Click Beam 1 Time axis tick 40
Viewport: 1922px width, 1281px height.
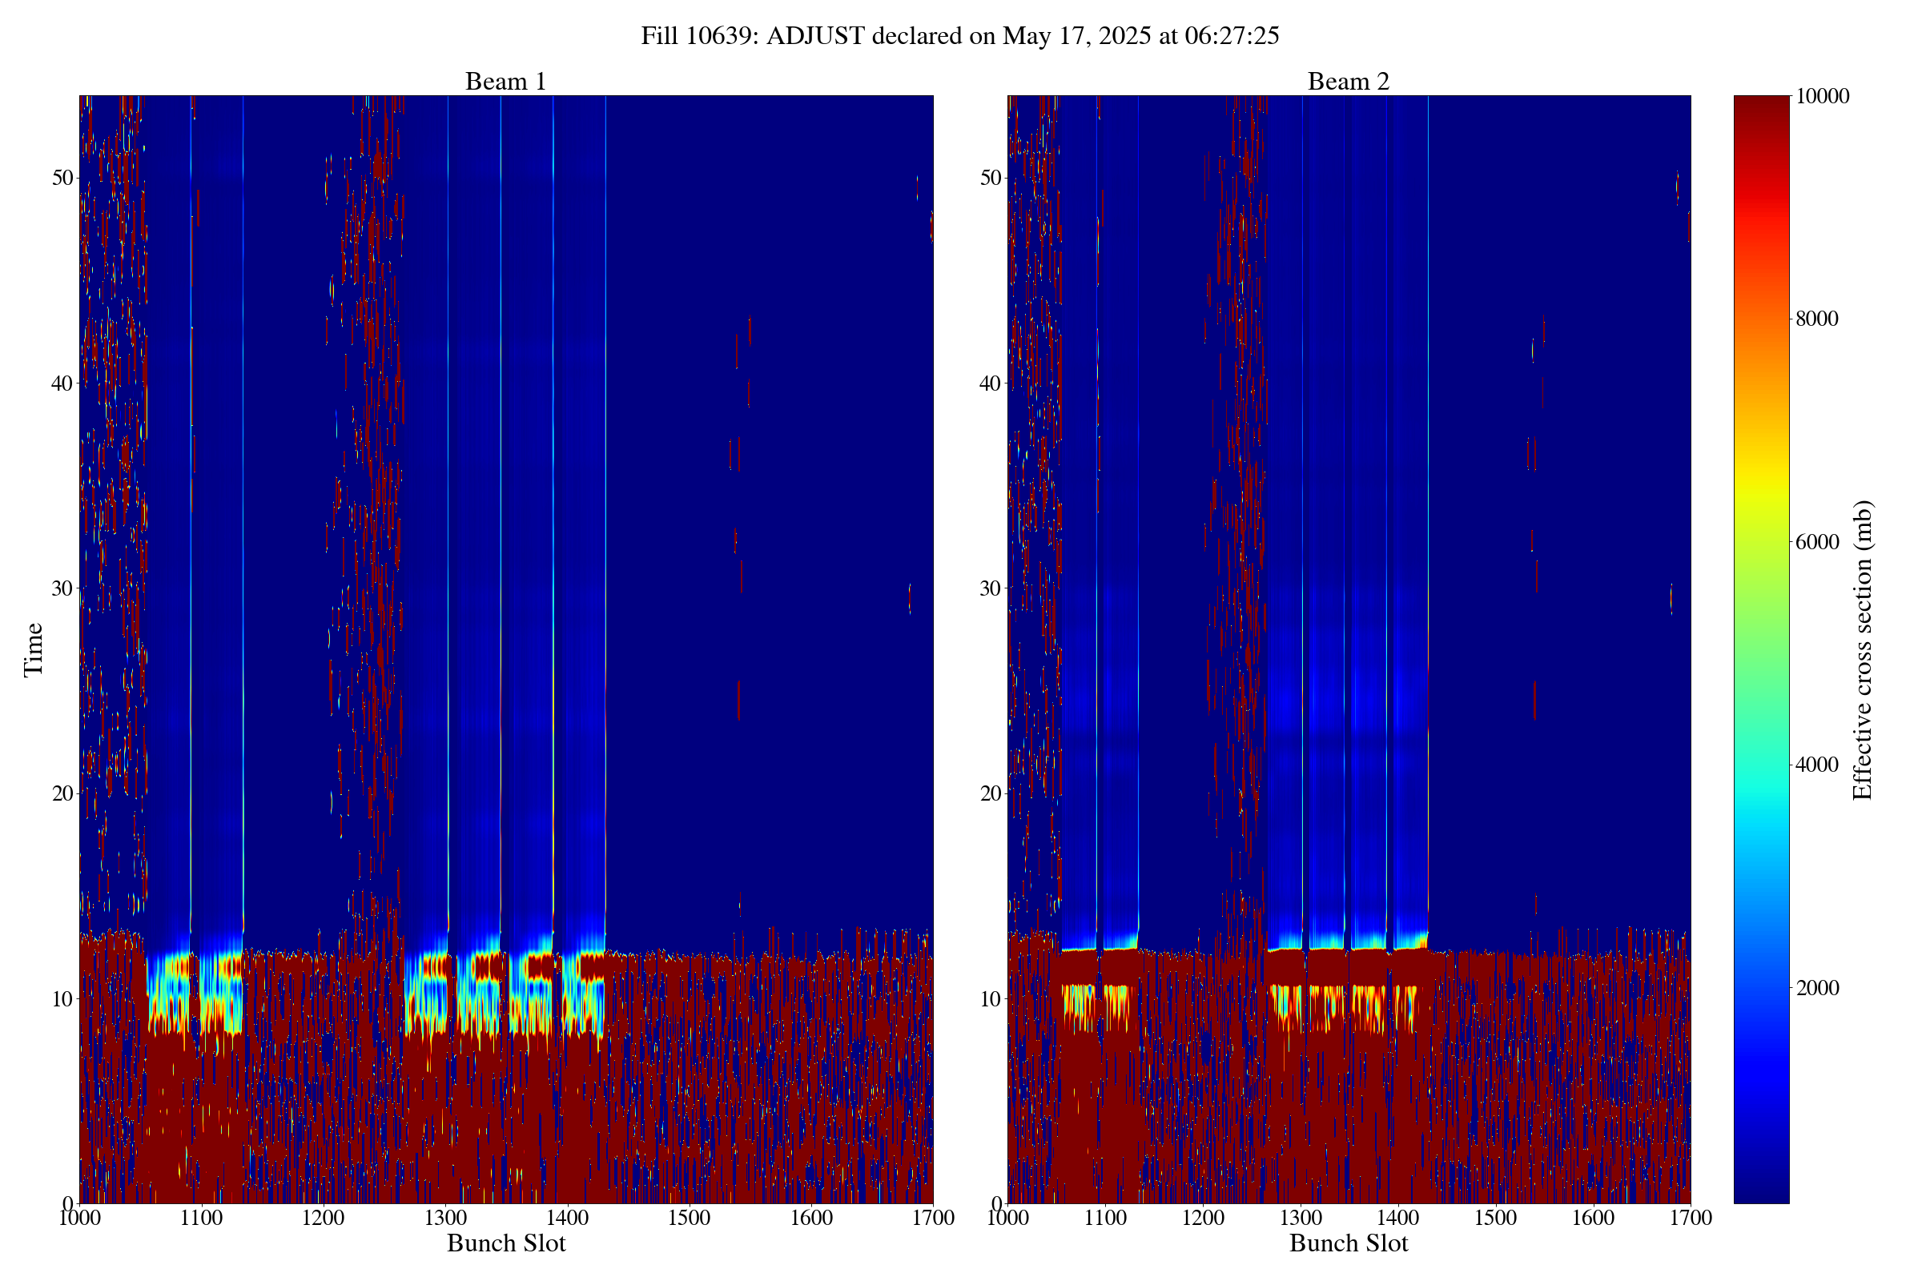click(x=63, y=383)
